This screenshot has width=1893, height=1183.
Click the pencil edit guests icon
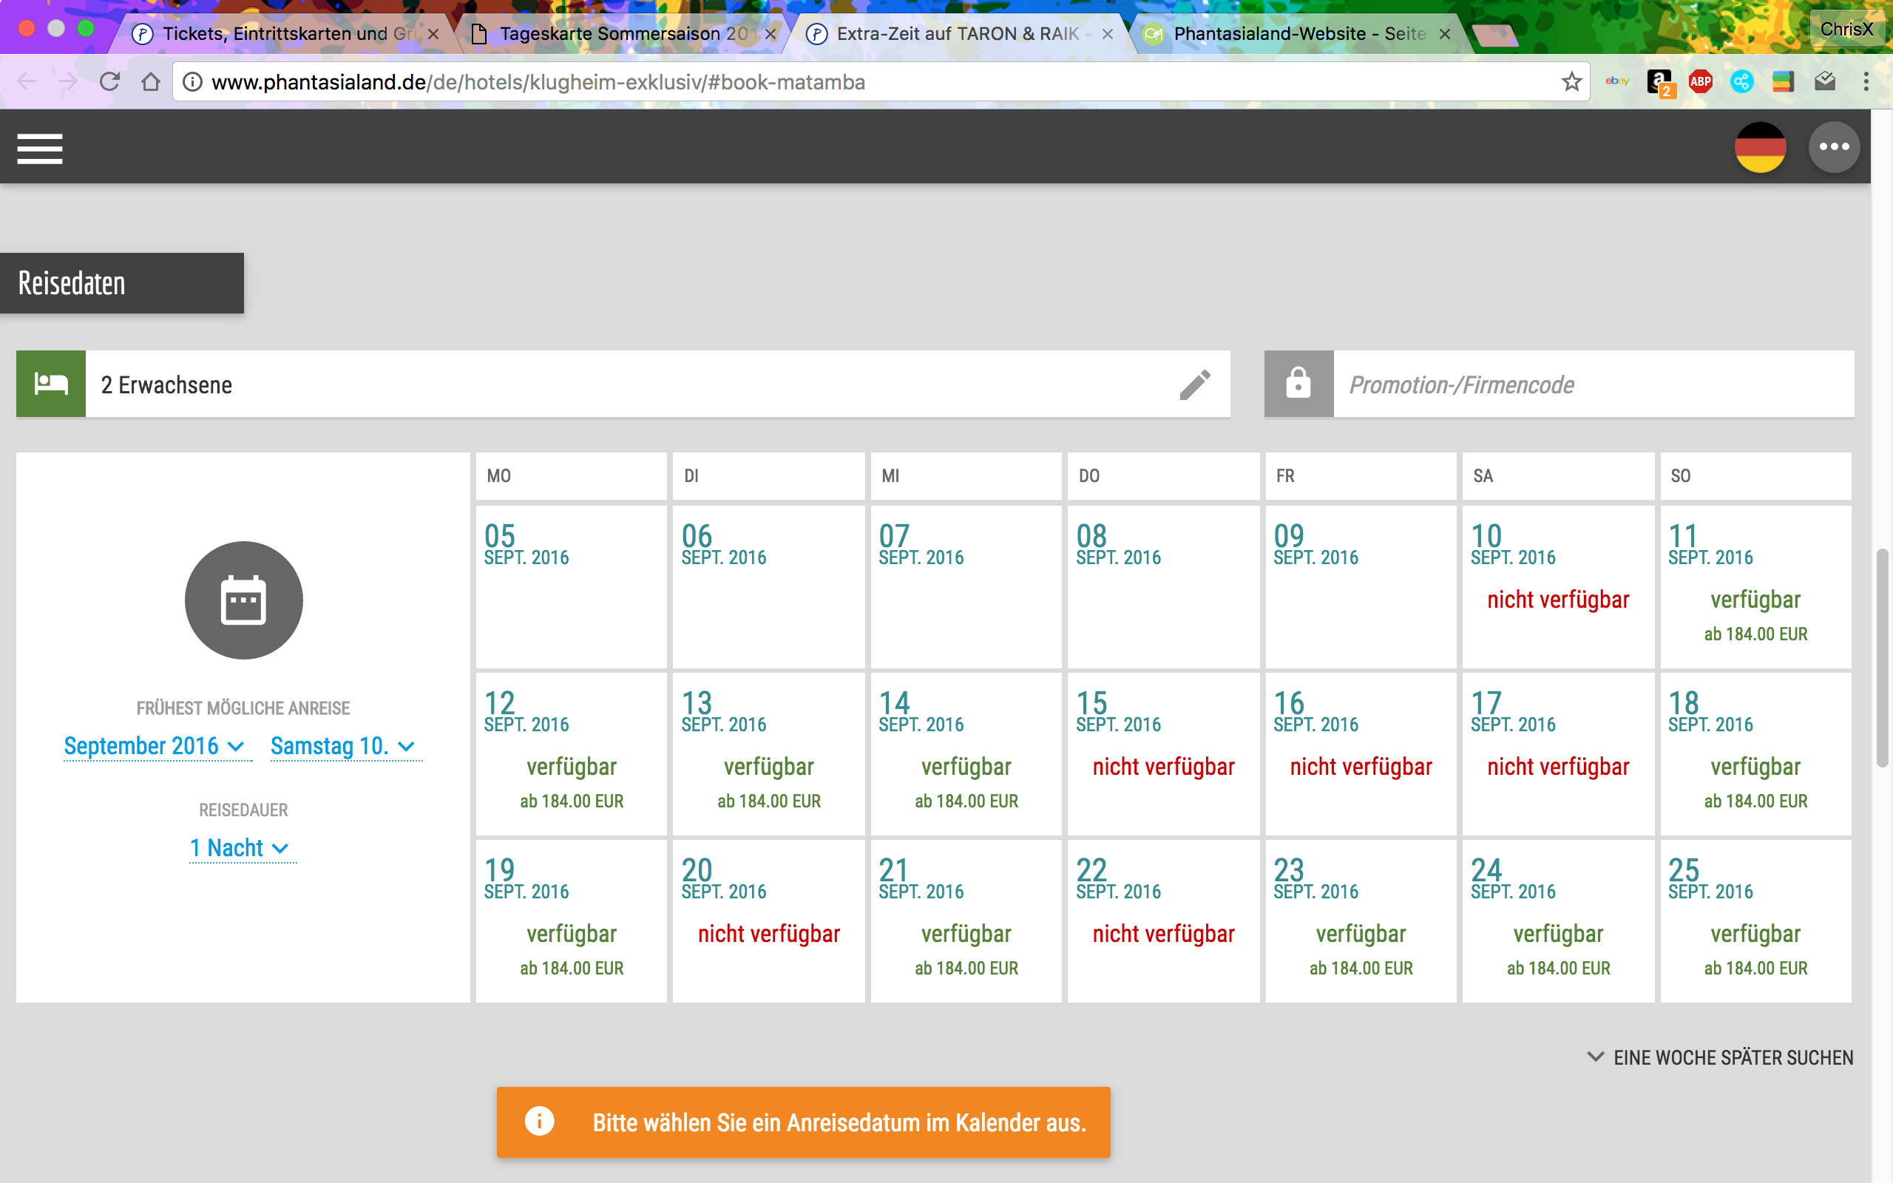(x=1194, y=384)
